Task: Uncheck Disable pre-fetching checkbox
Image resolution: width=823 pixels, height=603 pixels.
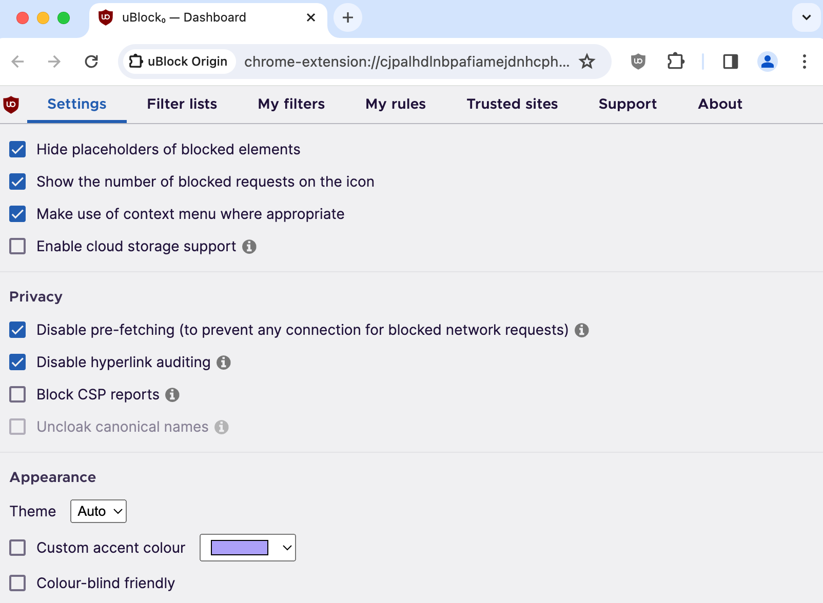Action: pyautogui.click(x=17, y=330)
